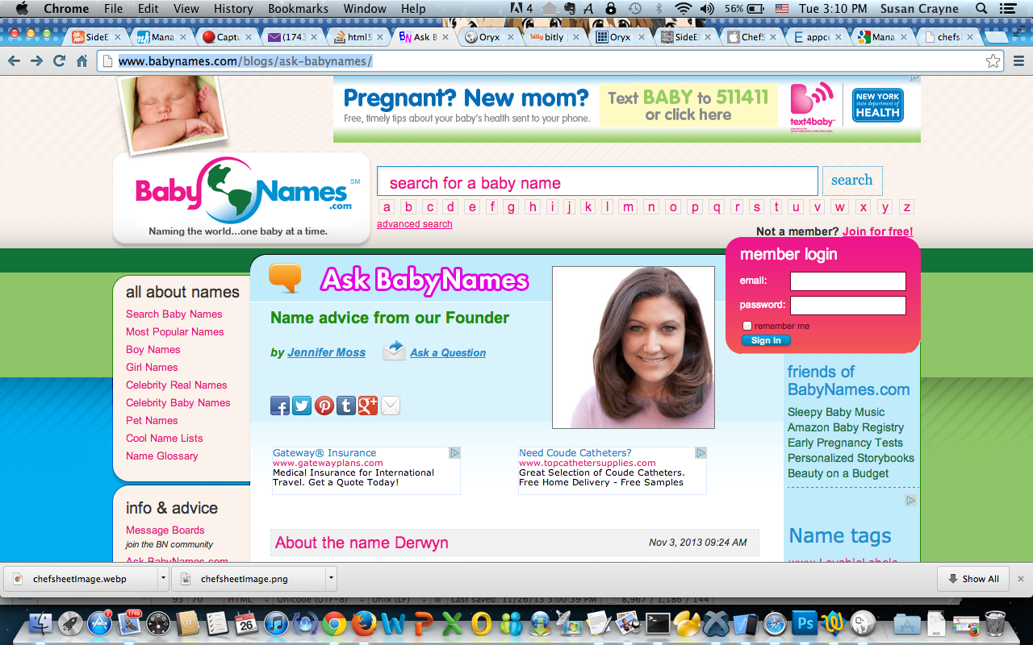Open the Most Popular Names link
1033x645 pixels.
pos(175,331)
